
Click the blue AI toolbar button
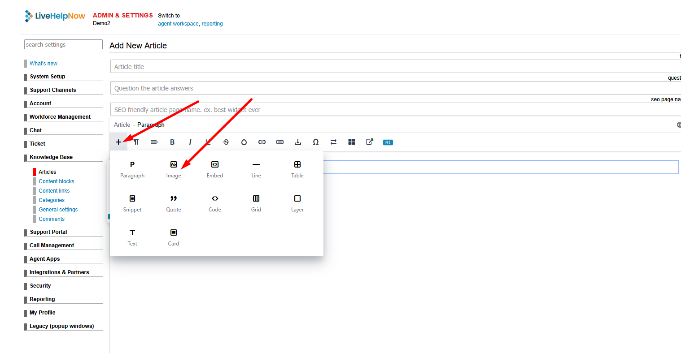point(388,142)
